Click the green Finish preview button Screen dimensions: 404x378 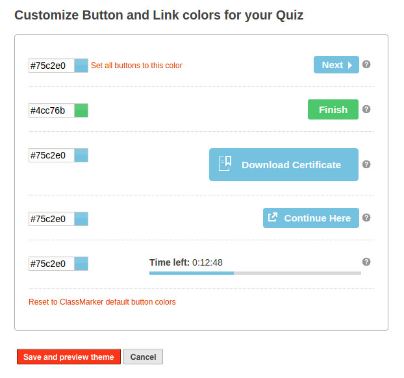tap(333, 110)
